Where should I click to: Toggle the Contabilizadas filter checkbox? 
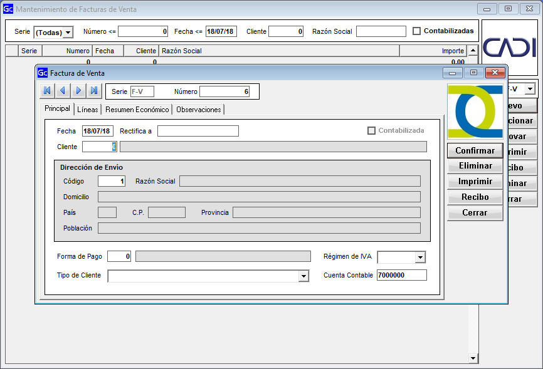pyautogui.click(x=417, y=31)
